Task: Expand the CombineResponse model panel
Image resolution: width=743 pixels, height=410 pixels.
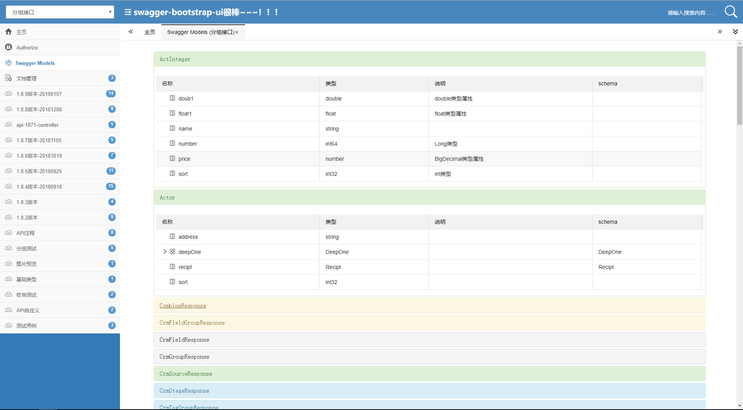Action: click(183, 306)
